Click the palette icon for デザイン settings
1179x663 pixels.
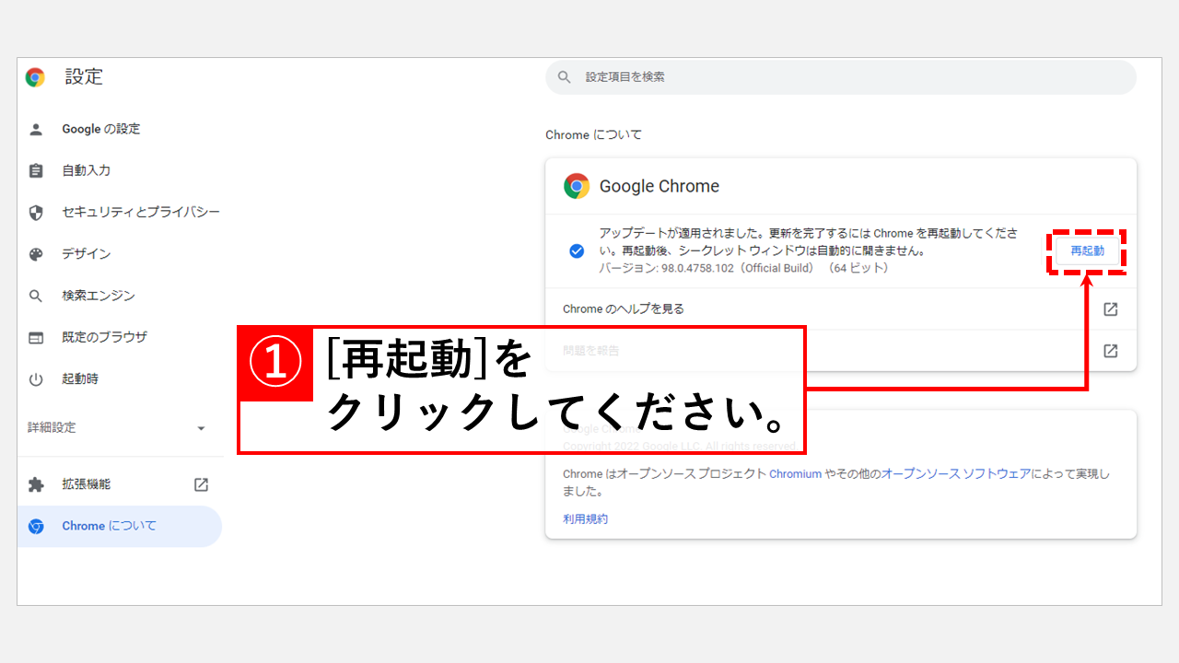[36, 253]
